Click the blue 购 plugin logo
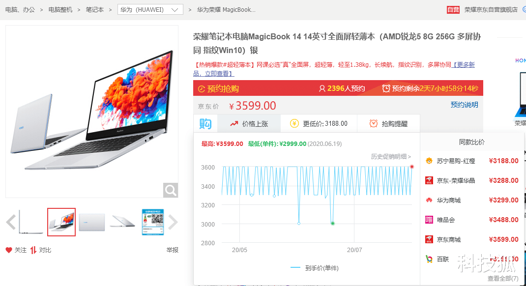This screenshot has height=286, width=526. (205, 124)
